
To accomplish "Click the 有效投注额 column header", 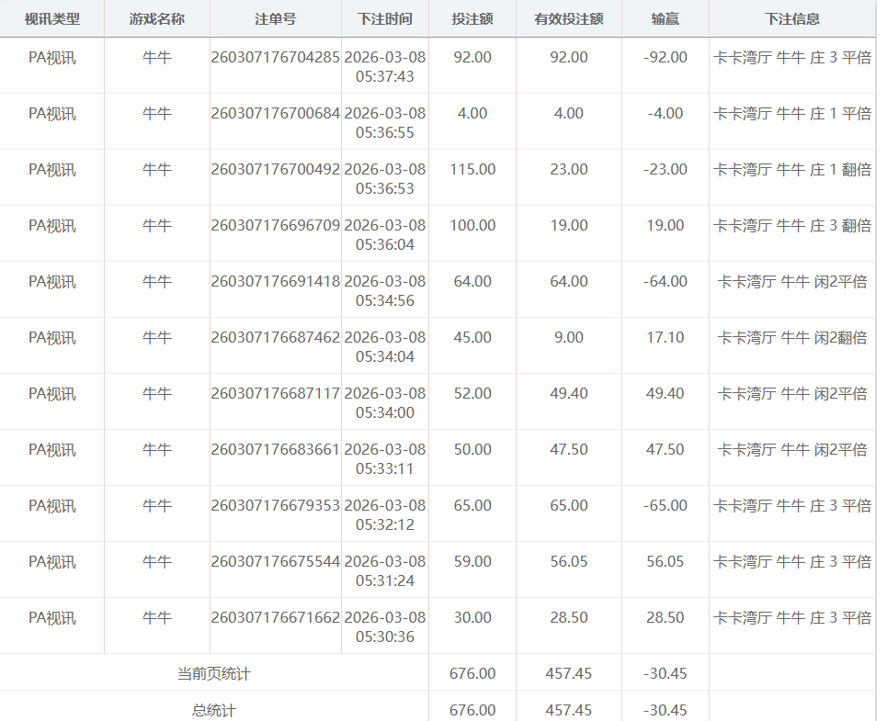I will click(x=568, y=18).
